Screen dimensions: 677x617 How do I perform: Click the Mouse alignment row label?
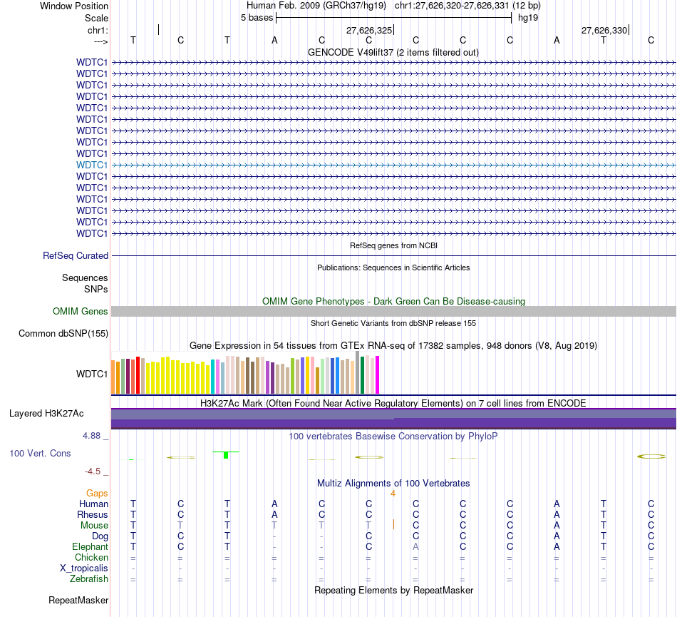tap(94, 526)
